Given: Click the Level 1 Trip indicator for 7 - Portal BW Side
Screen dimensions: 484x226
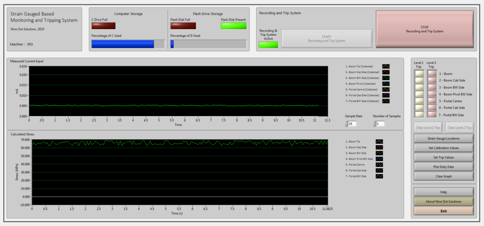Looking at the screenshot, I should [x=419, y=114].
